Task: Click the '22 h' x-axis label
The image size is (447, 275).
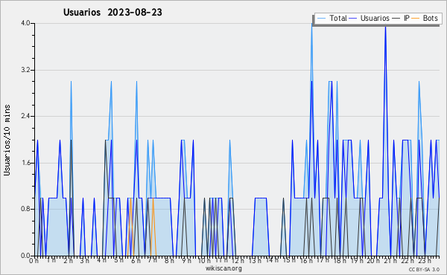Action: coord(407,261)
